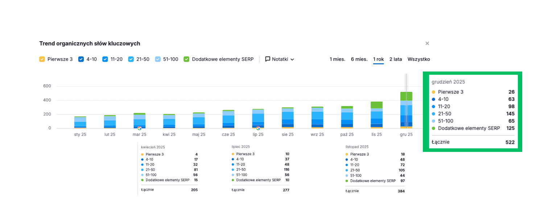Click the 400 y-axis label
This screenshot has width=544, height=217.
[47, 100]
